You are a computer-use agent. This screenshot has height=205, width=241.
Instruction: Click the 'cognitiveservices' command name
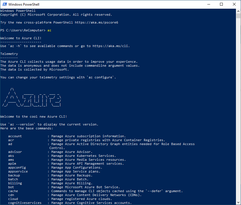point(25,203)
